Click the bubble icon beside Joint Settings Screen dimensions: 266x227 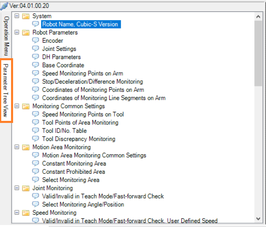36,49
